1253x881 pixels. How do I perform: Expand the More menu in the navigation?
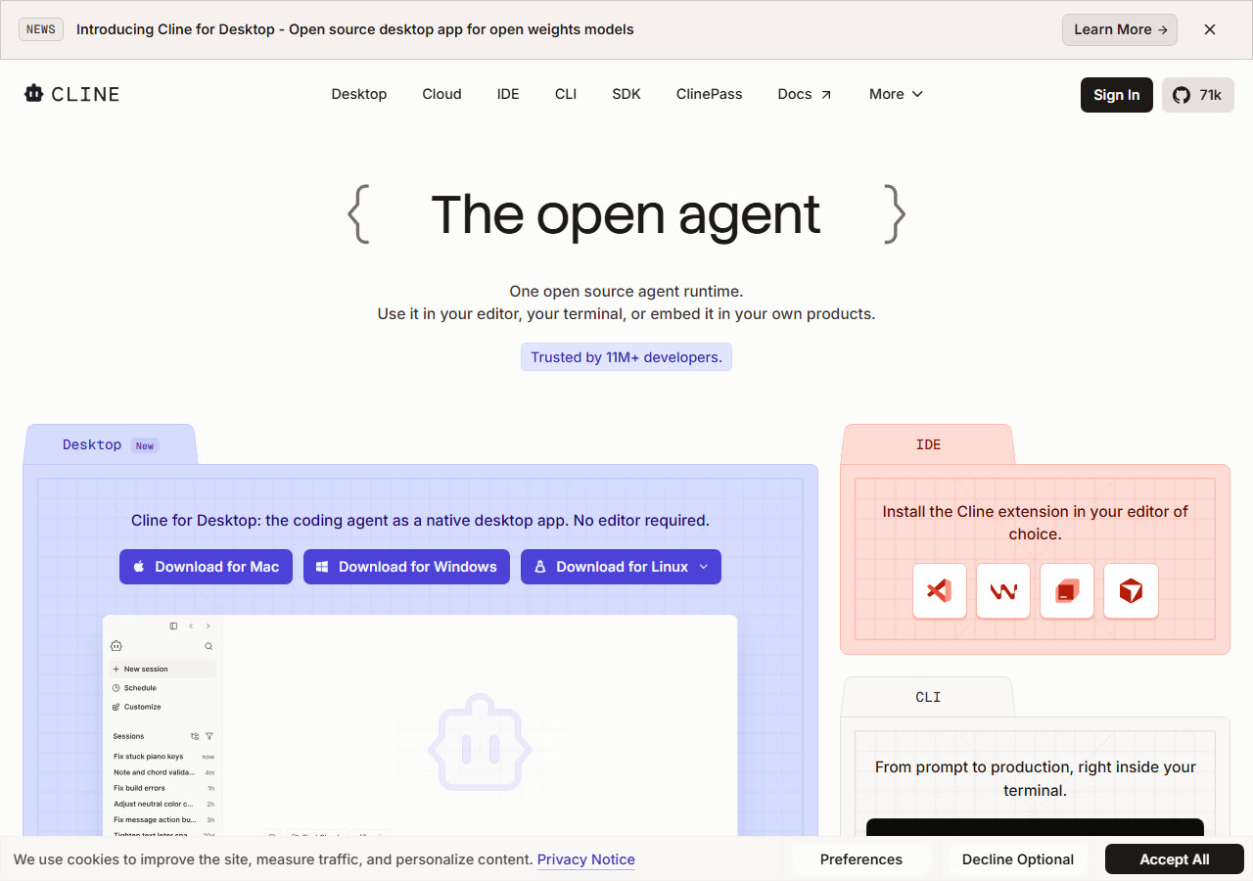[896, 94]
